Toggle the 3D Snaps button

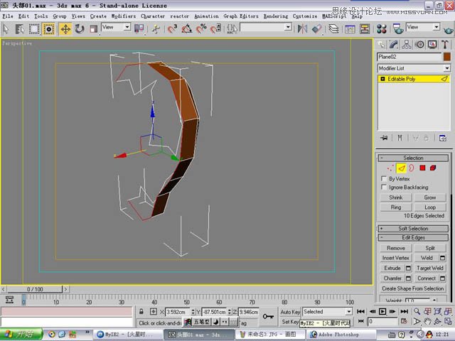[172, 28]
